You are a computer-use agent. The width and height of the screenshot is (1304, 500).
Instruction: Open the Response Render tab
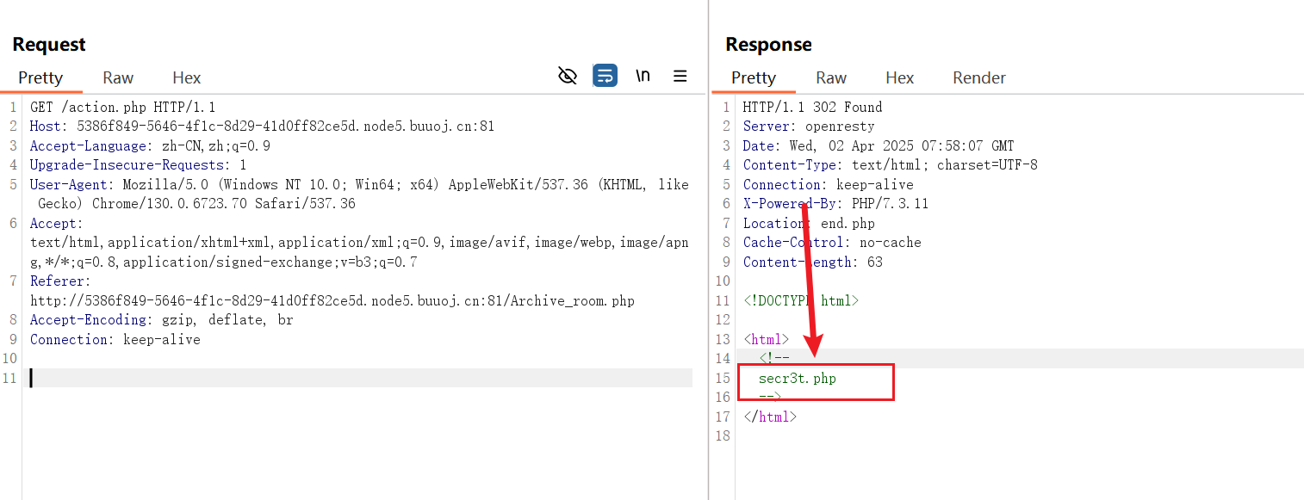pos(979,77)
